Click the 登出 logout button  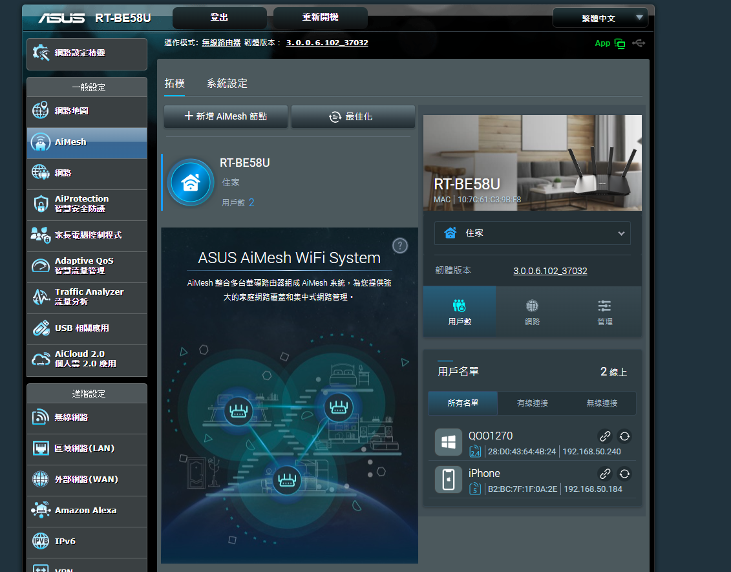click(x=220, y=17)
